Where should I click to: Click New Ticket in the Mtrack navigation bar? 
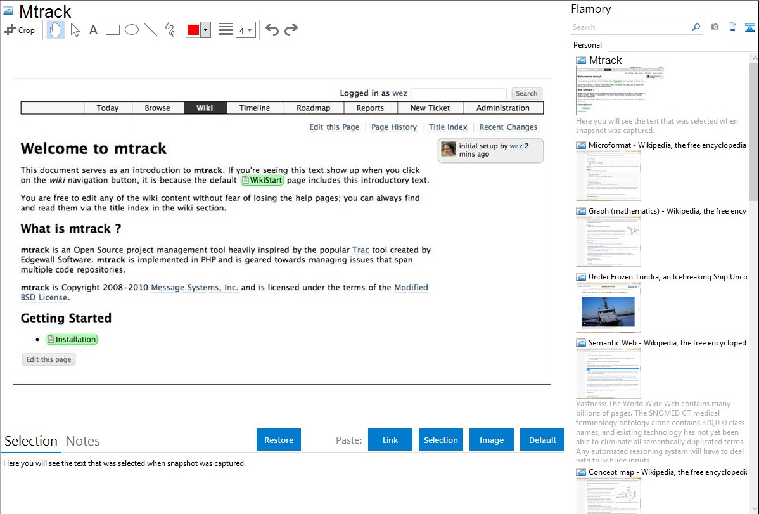pos(430,108)
